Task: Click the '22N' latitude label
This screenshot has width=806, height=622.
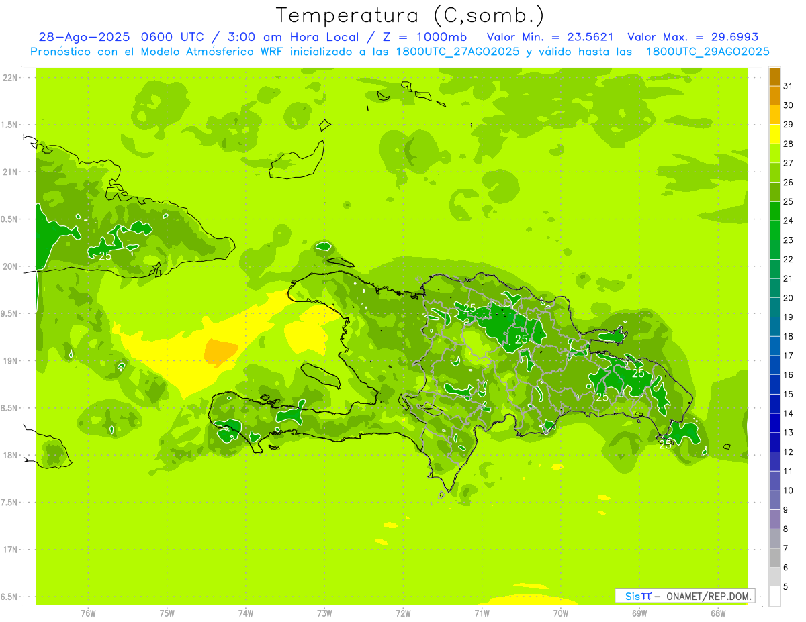Action: click(11, 78)
